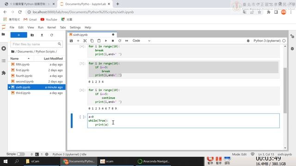Insert a cell below with plus icon
Image resolution: width=296 pixels, height=166 pixels.
78,41
